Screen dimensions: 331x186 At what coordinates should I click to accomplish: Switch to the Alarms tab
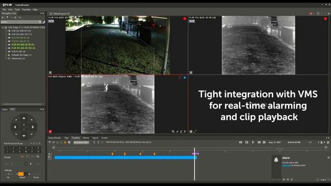[86, 138]
